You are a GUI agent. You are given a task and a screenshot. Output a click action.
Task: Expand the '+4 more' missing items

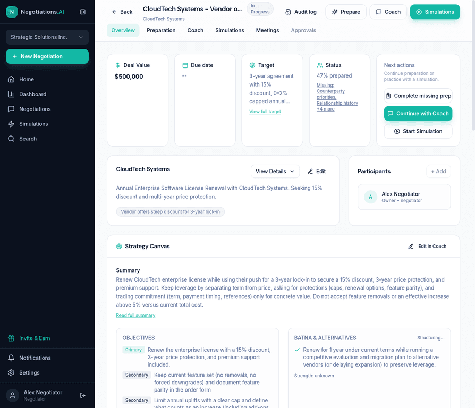pos(326,109)
